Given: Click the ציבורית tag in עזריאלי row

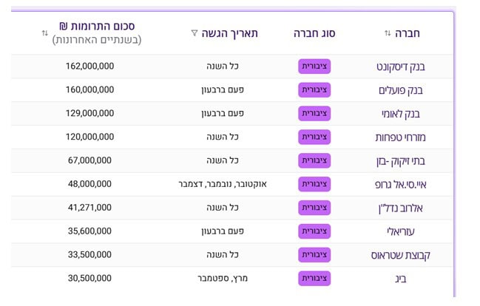Looking at the screenshot, I should tap(314, 231).
